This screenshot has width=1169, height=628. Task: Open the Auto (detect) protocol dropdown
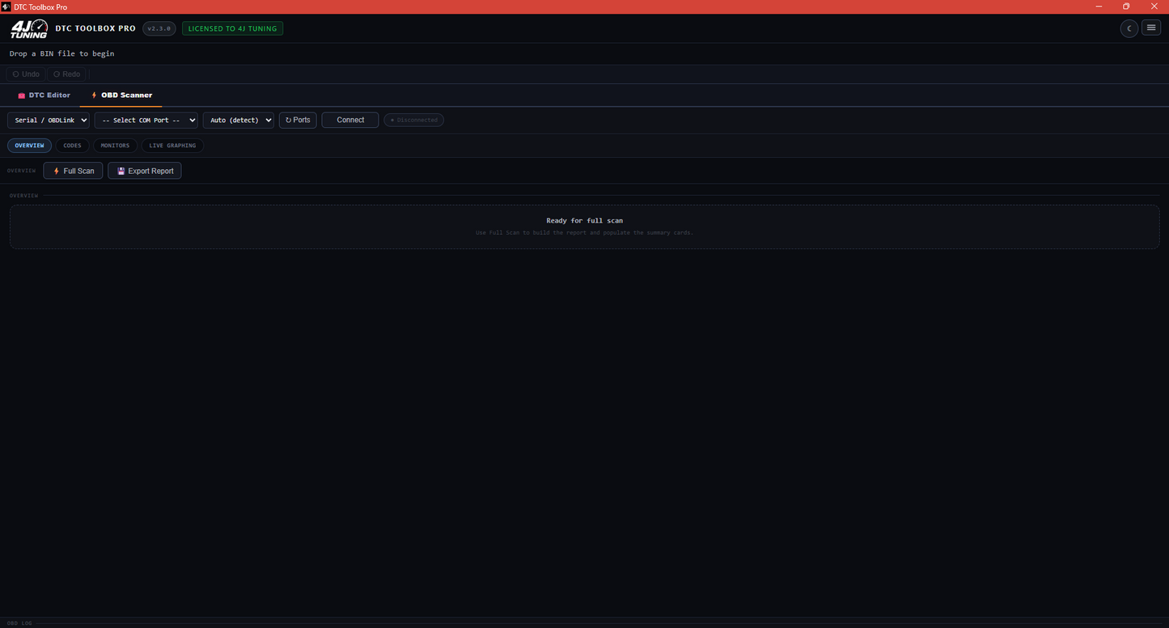point(239,120)
